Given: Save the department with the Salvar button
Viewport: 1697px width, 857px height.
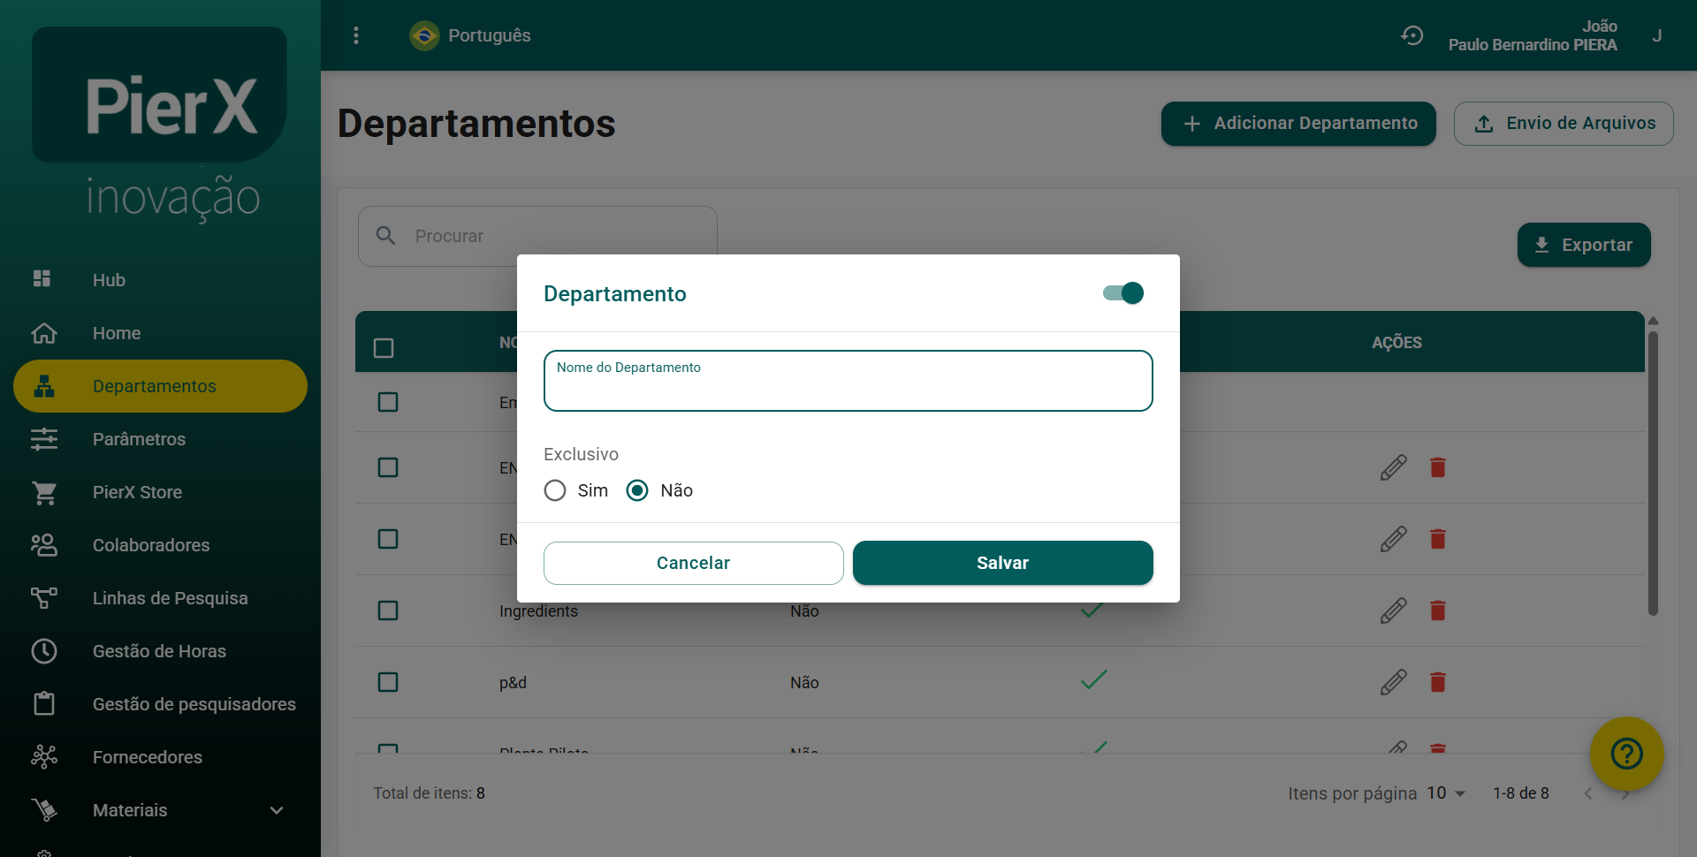Looking at the screenshot, I should tap(1002, 563).
